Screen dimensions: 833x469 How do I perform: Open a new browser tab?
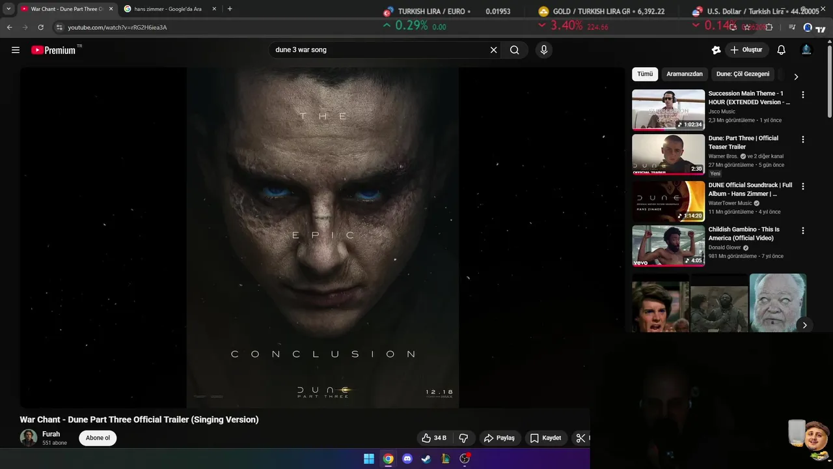pyautogui.click(x=230, y=9)
